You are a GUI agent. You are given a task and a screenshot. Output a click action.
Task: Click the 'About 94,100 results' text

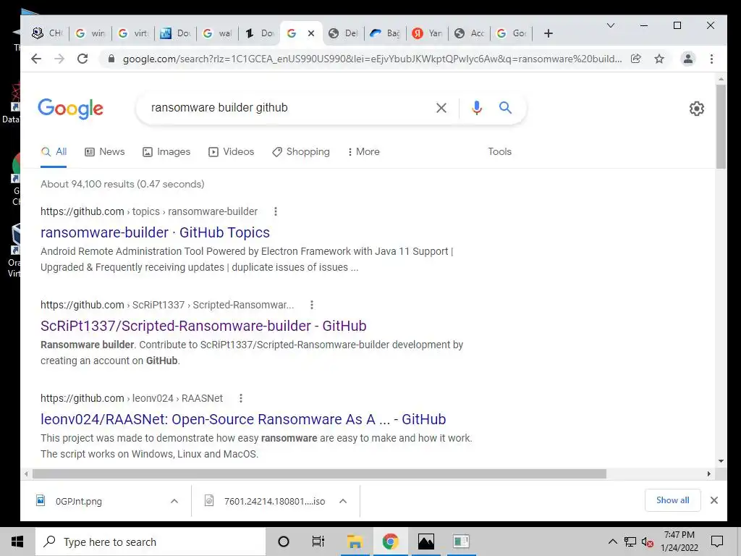[x=122, y=184]
